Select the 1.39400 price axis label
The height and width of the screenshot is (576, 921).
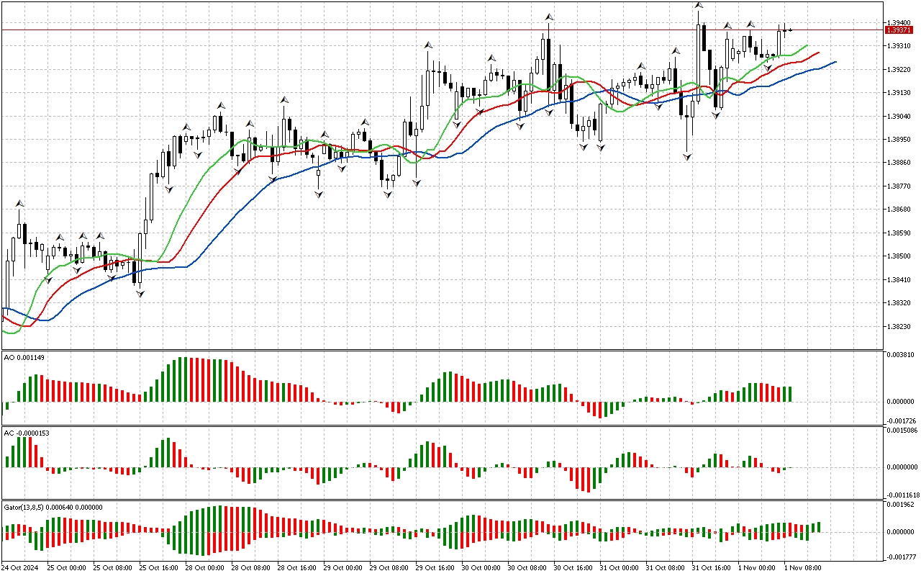900,22
